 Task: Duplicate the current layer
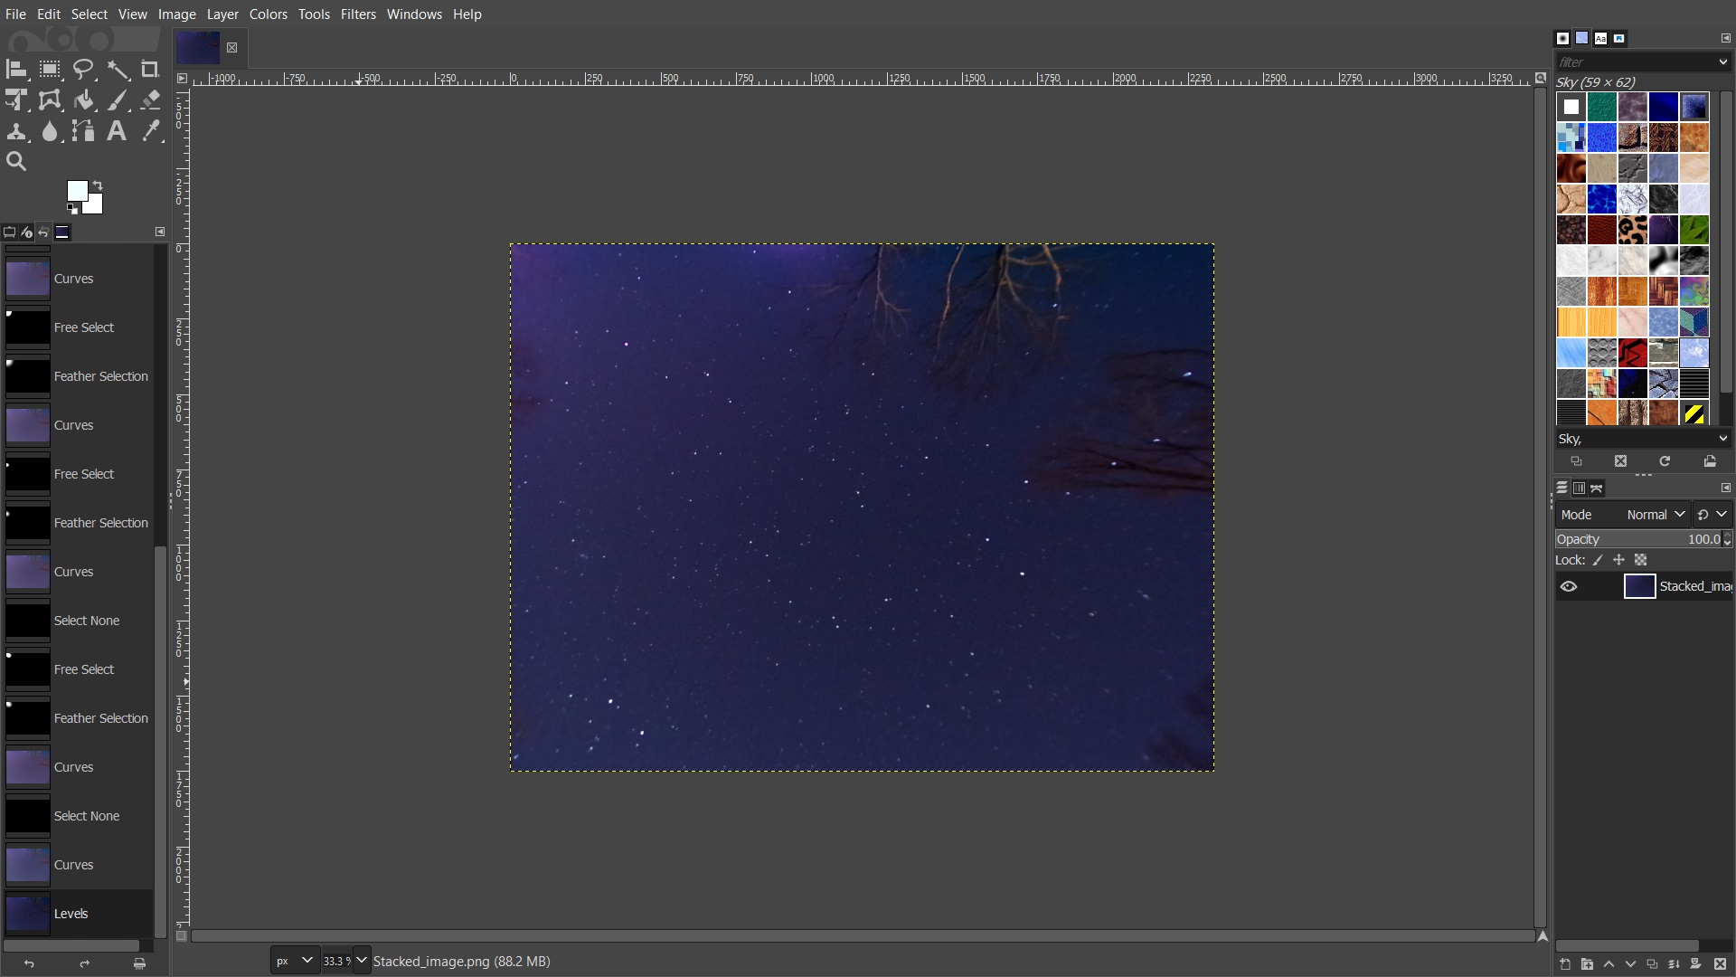(x=1652, y=964)
